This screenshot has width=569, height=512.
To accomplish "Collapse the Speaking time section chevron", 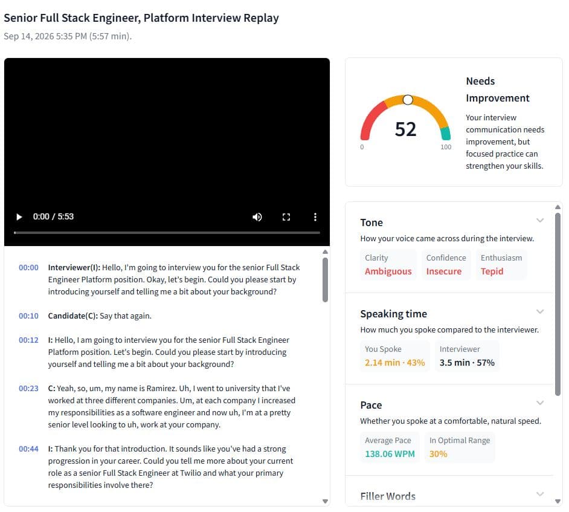I will tap(540, 311).
